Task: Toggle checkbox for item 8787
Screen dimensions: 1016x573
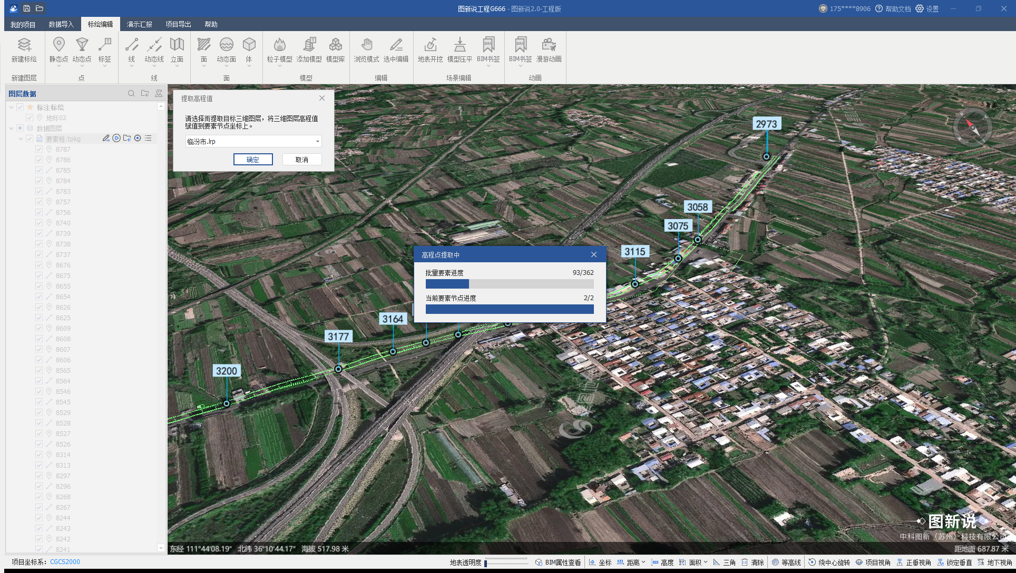Action: coord(39,149)
